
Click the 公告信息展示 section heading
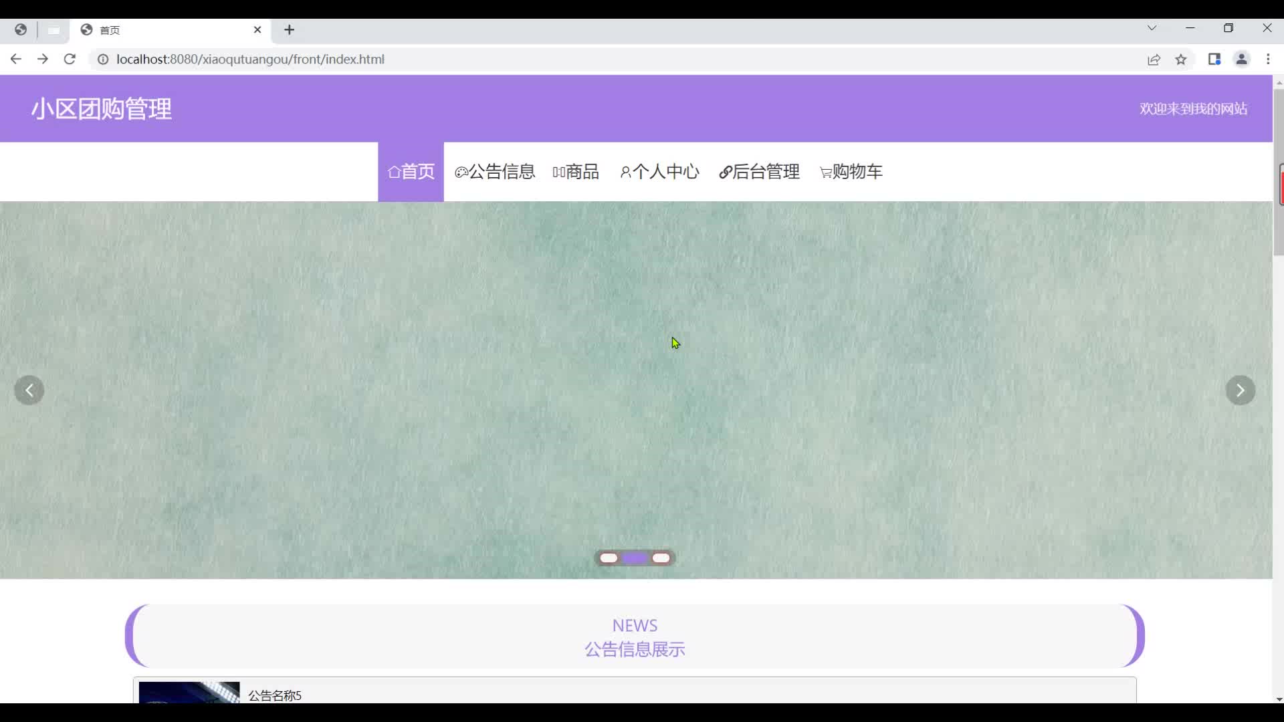pyautogui.click(x=635, y=649)
